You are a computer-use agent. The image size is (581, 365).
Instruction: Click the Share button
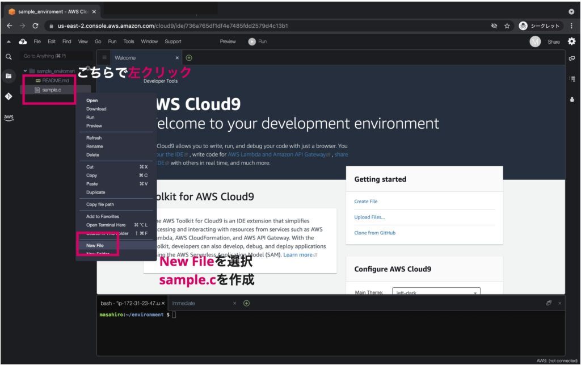(x=554, y=42)
